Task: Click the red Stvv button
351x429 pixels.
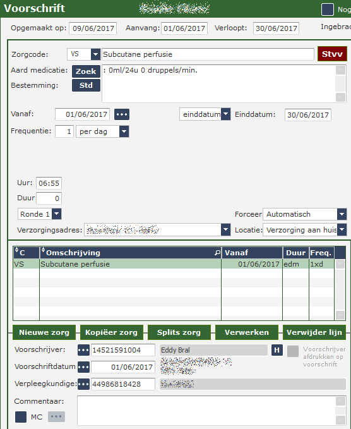Action: [332, 54]
